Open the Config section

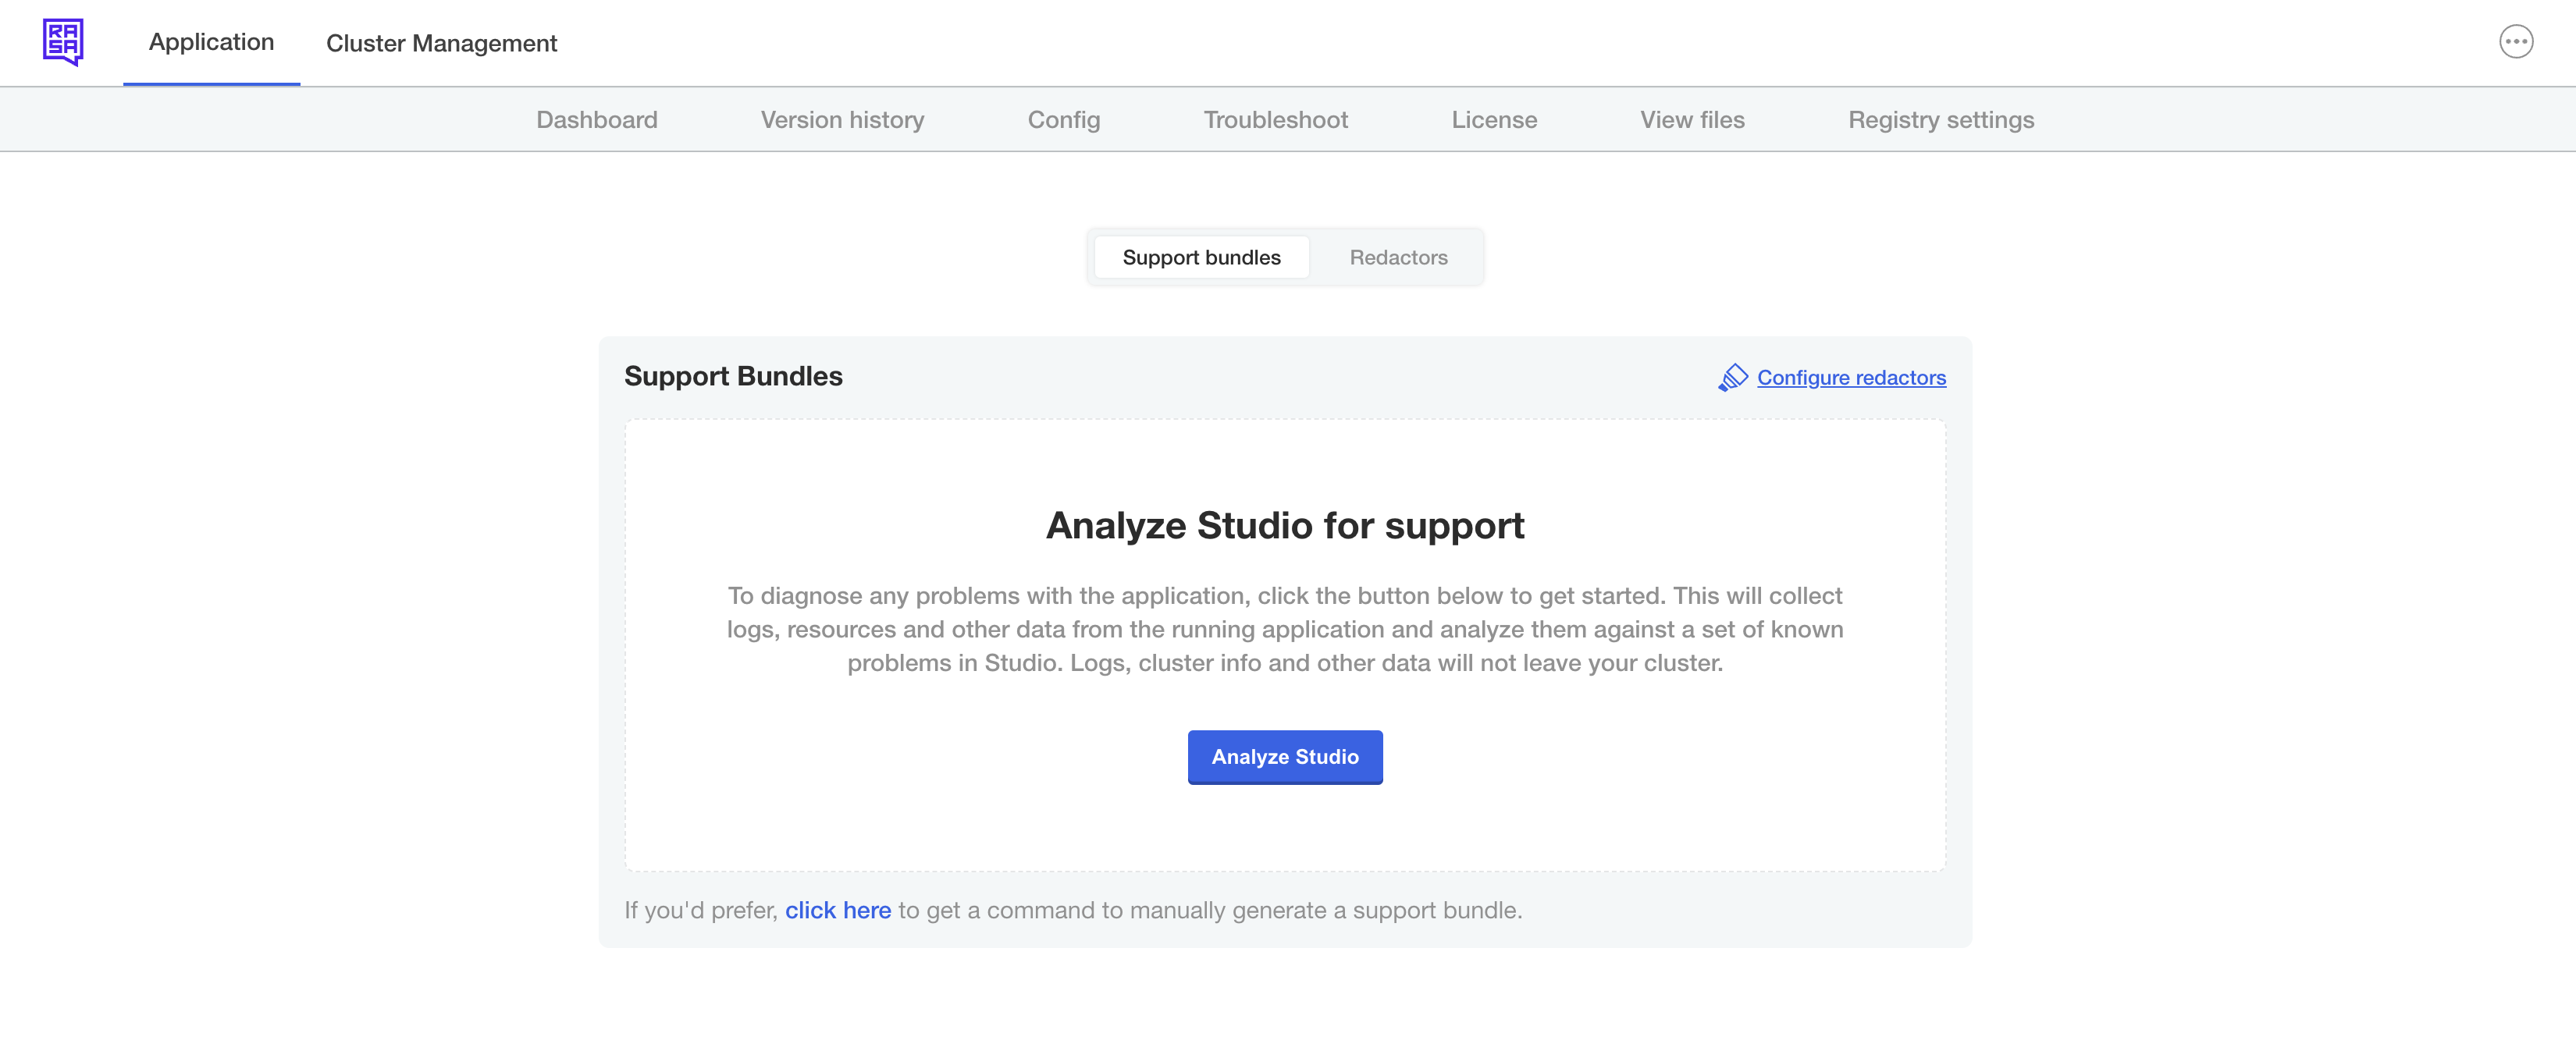pyautogui.click(x=1063, y=119)
